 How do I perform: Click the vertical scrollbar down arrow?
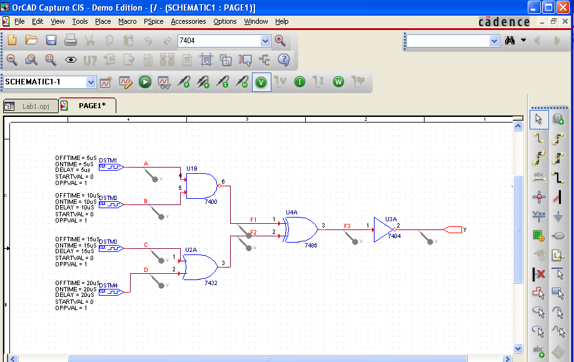coord(518,348)
